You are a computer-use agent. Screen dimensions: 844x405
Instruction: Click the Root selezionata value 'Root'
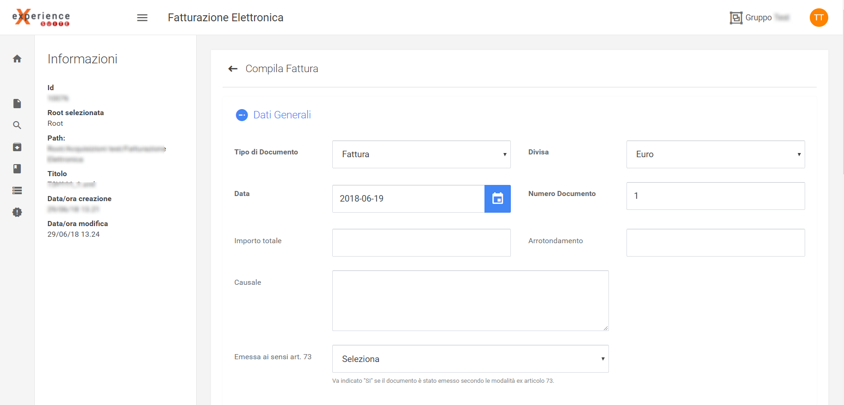pyautogui.click(x=55, y=123)
